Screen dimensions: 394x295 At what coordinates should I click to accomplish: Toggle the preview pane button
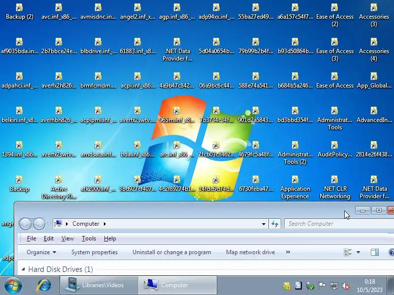[375, 252]
